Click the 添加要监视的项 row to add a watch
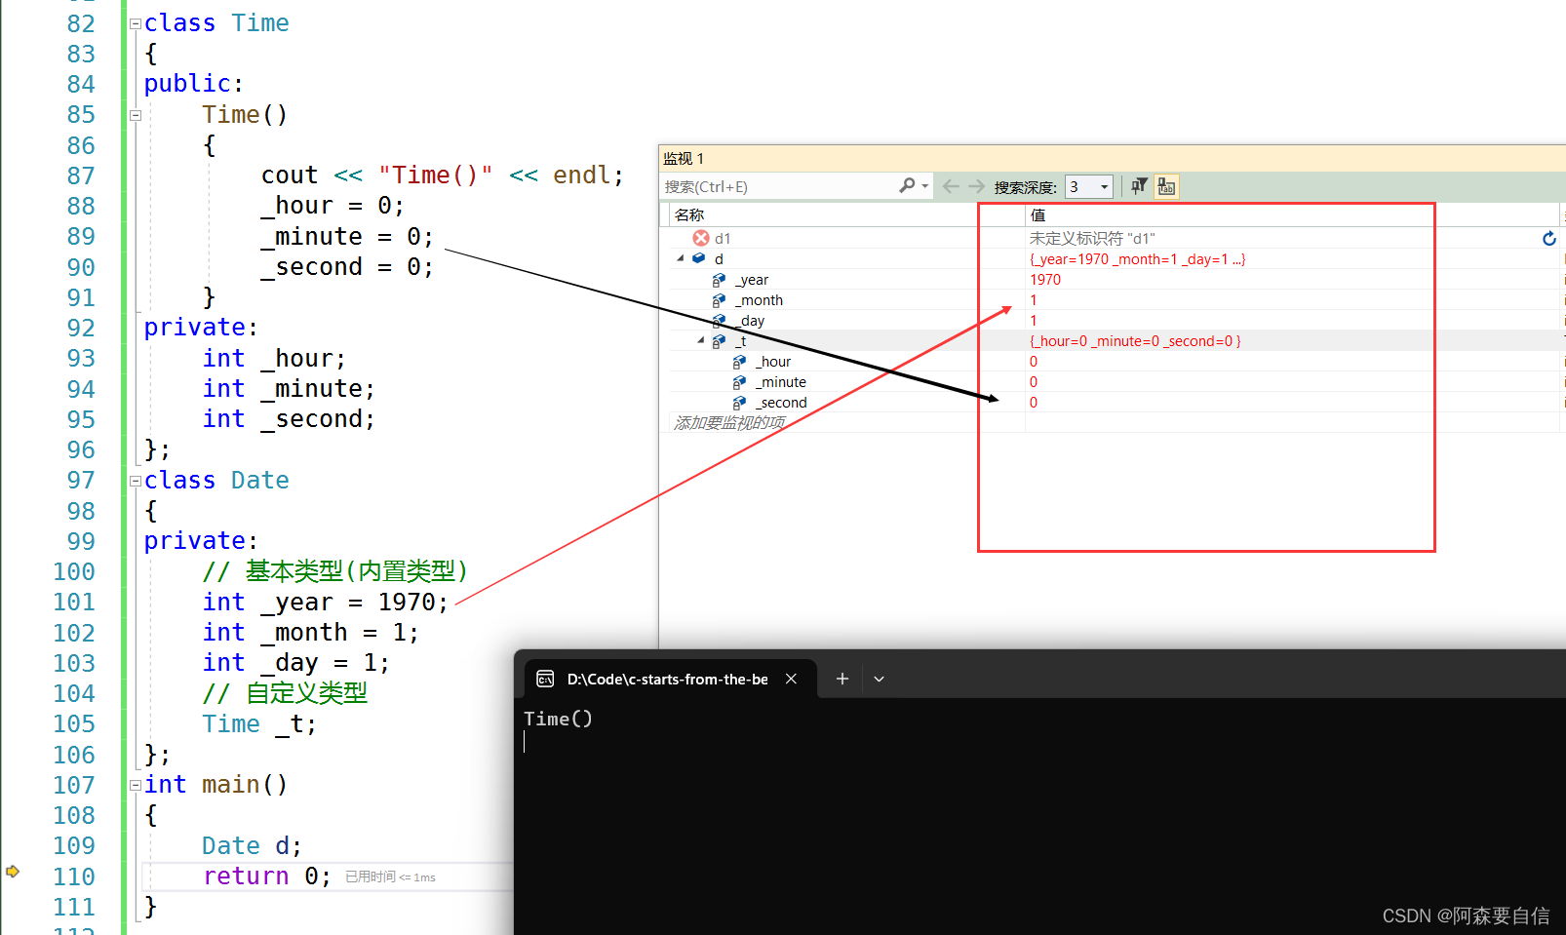The width and height of the screenshot is (1566, 935). click(729, 422)
